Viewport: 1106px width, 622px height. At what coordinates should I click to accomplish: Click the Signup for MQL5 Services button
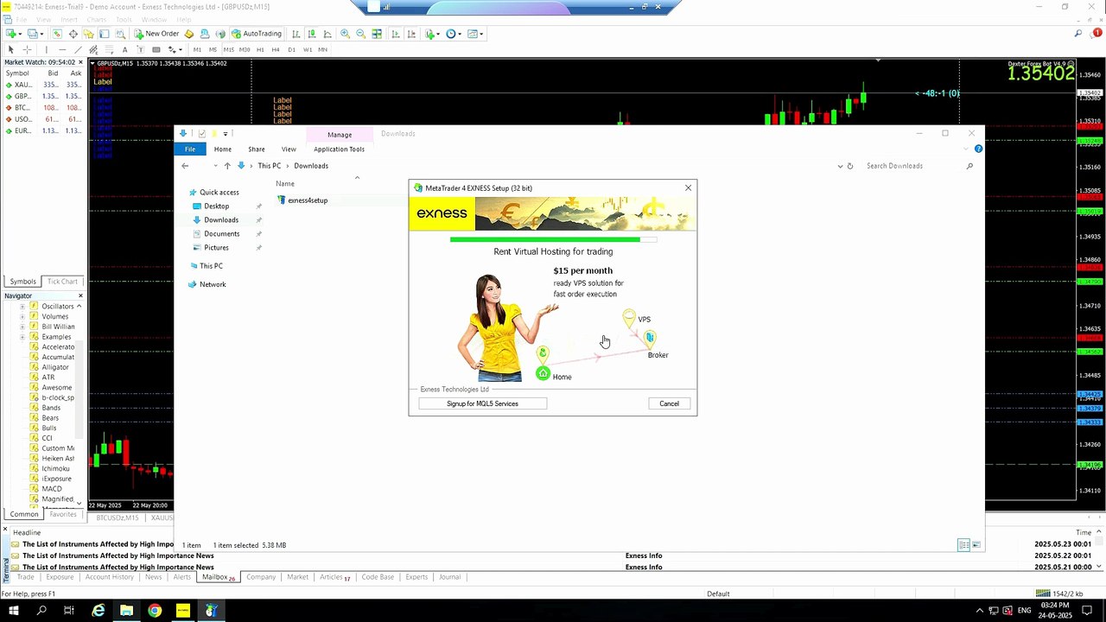point(483,403)
